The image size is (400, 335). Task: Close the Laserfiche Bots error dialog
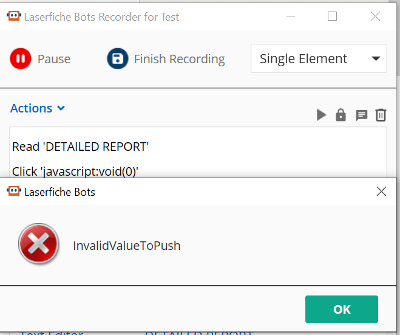tap(381, 192)
